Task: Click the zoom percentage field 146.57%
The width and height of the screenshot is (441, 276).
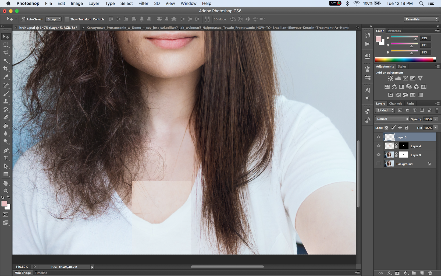Action: [x=22, y=267]
